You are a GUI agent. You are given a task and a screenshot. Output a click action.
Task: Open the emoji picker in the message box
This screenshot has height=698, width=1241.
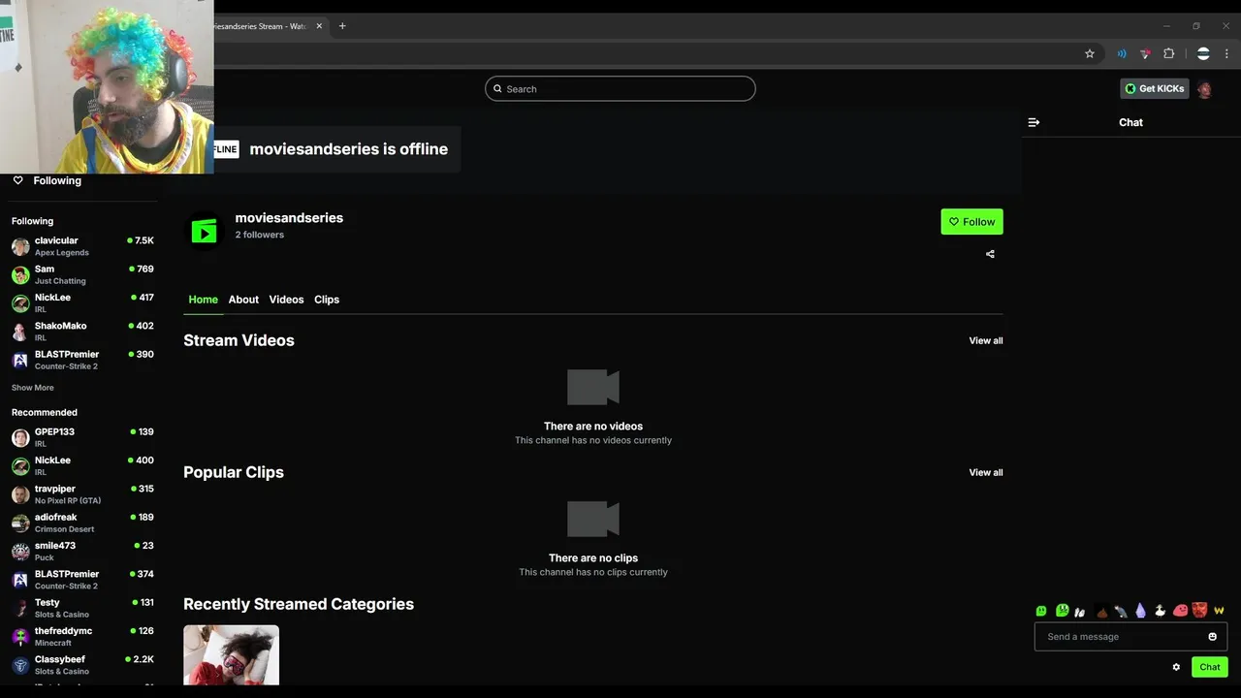pyautogui.click(x=1212, y=637)
